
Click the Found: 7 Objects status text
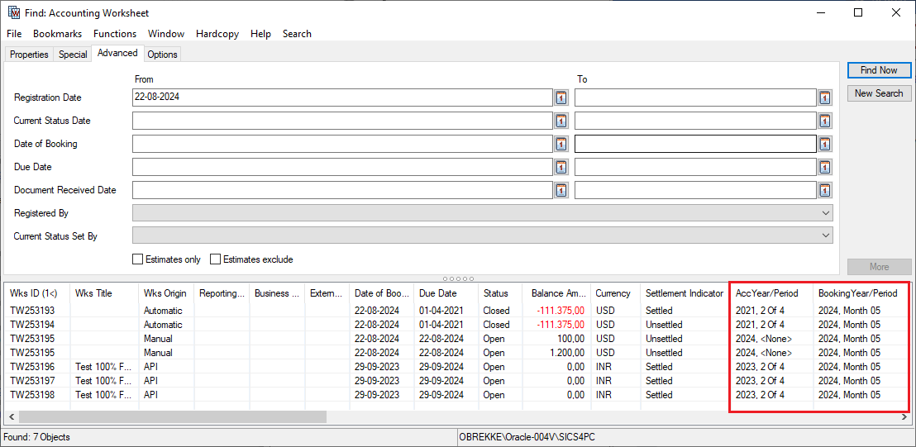pos(37,436)
